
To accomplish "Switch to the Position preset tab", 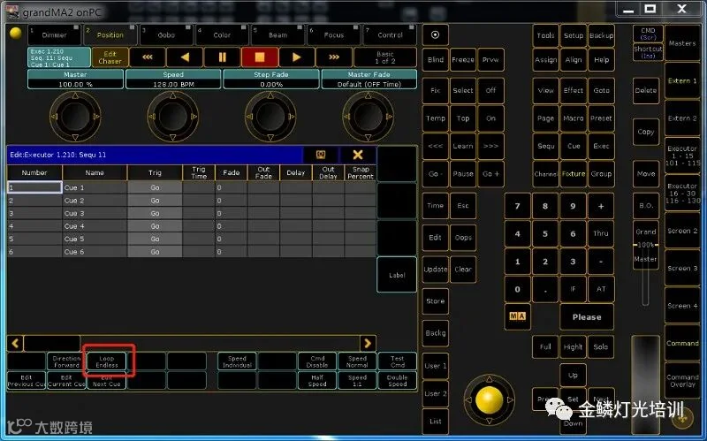I will click(x=110, y=34).
